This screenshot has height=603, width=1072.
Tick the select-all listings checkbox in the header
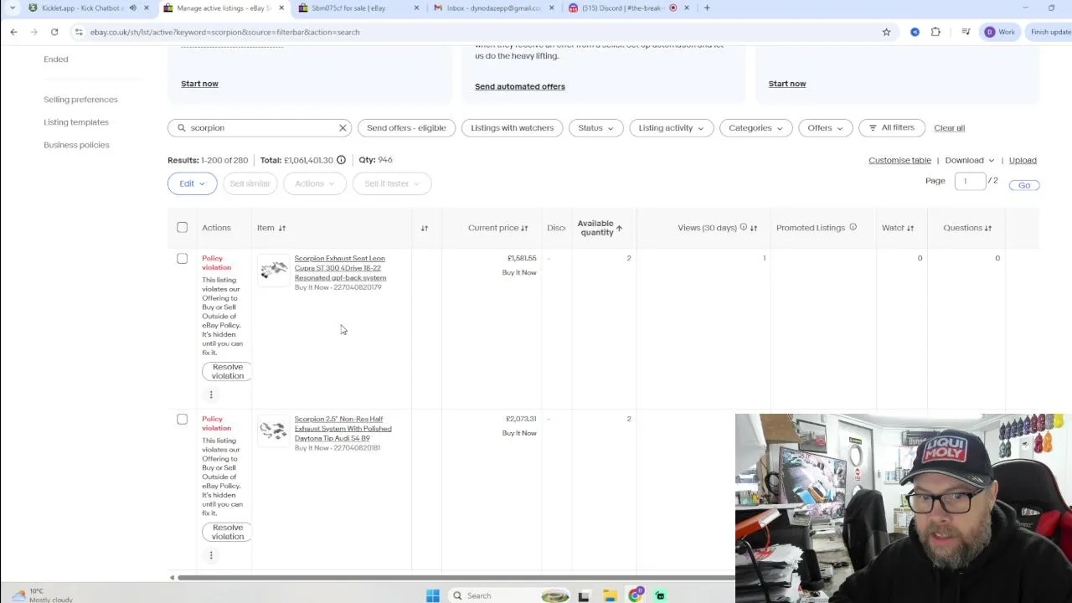point(182,228)
